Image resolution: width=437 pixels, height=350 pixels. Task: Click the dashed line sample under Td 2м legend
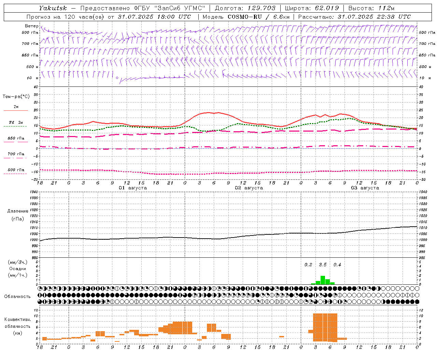tap(16, 126)
